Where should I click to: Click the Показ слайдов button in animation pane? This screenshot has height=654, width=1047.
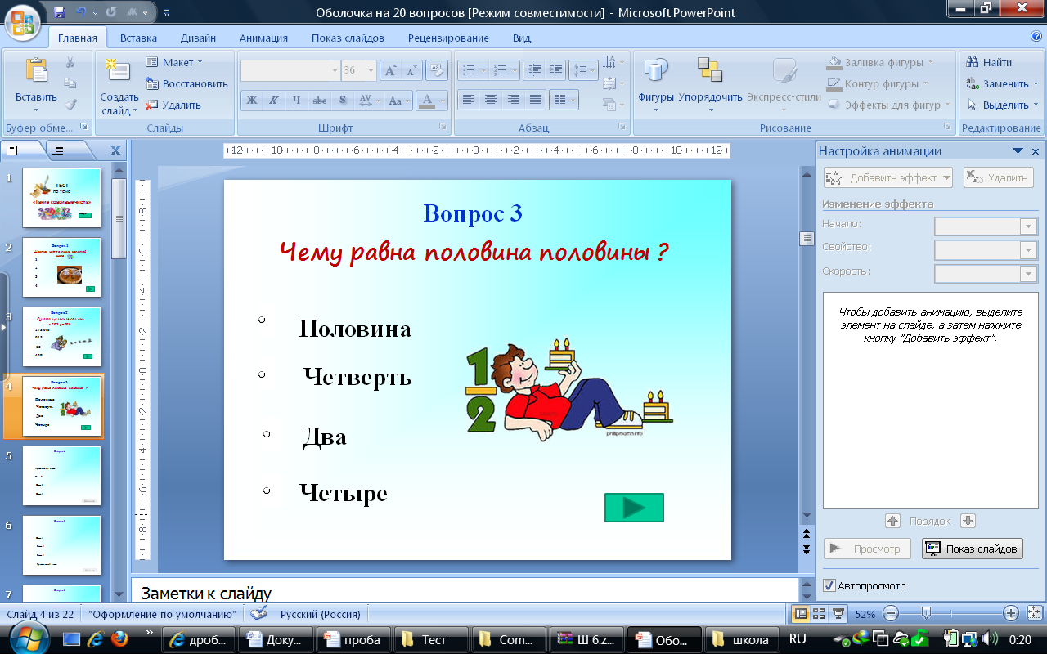[x=972, y=549]
